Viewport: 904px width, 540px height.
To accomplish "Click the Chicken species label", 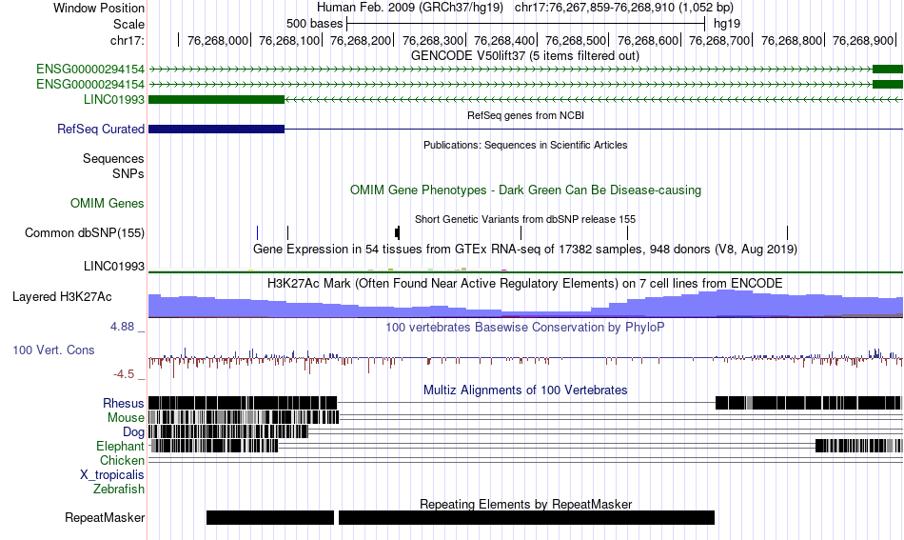I will (x=122, y=460).
